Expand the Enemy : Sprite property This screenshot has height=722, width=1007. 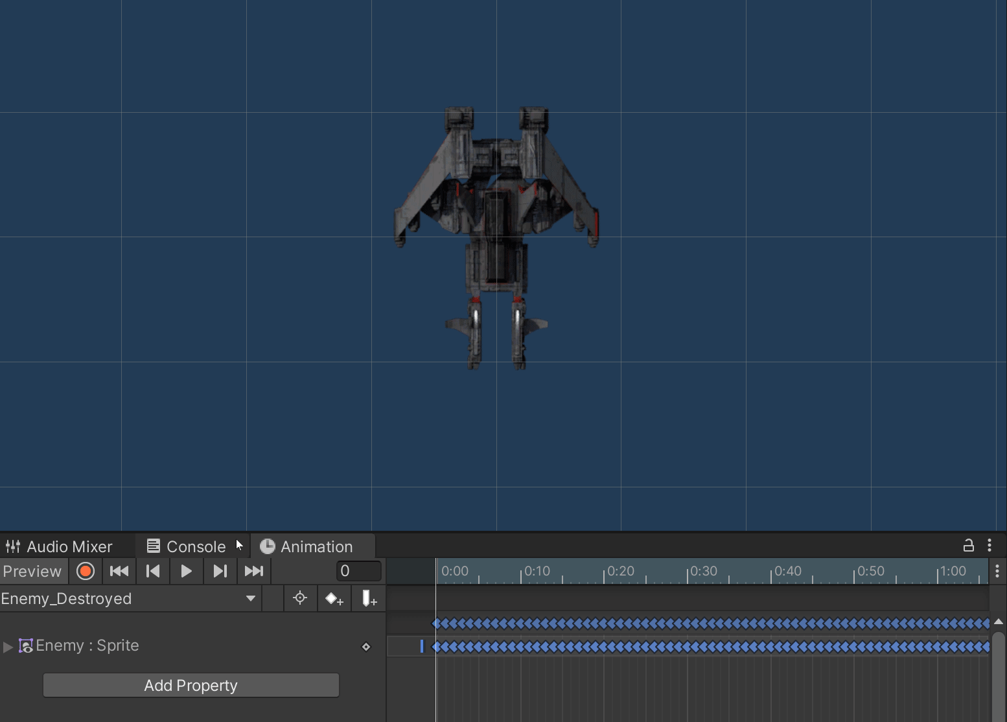click(8, 646)
